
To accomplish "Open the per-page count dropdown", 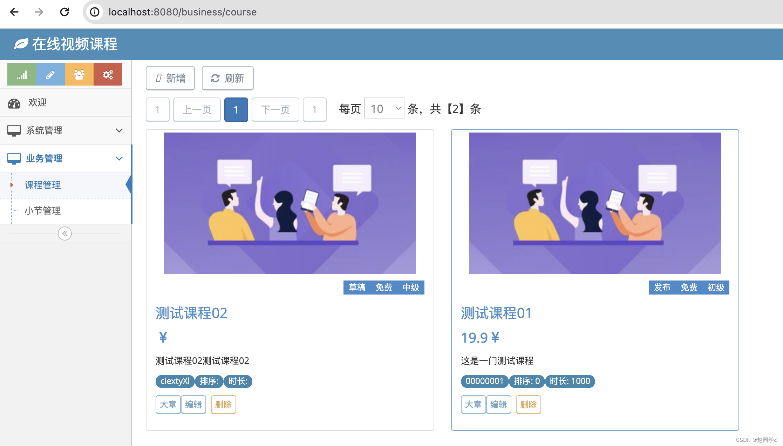I will click(x=384, y=109).
